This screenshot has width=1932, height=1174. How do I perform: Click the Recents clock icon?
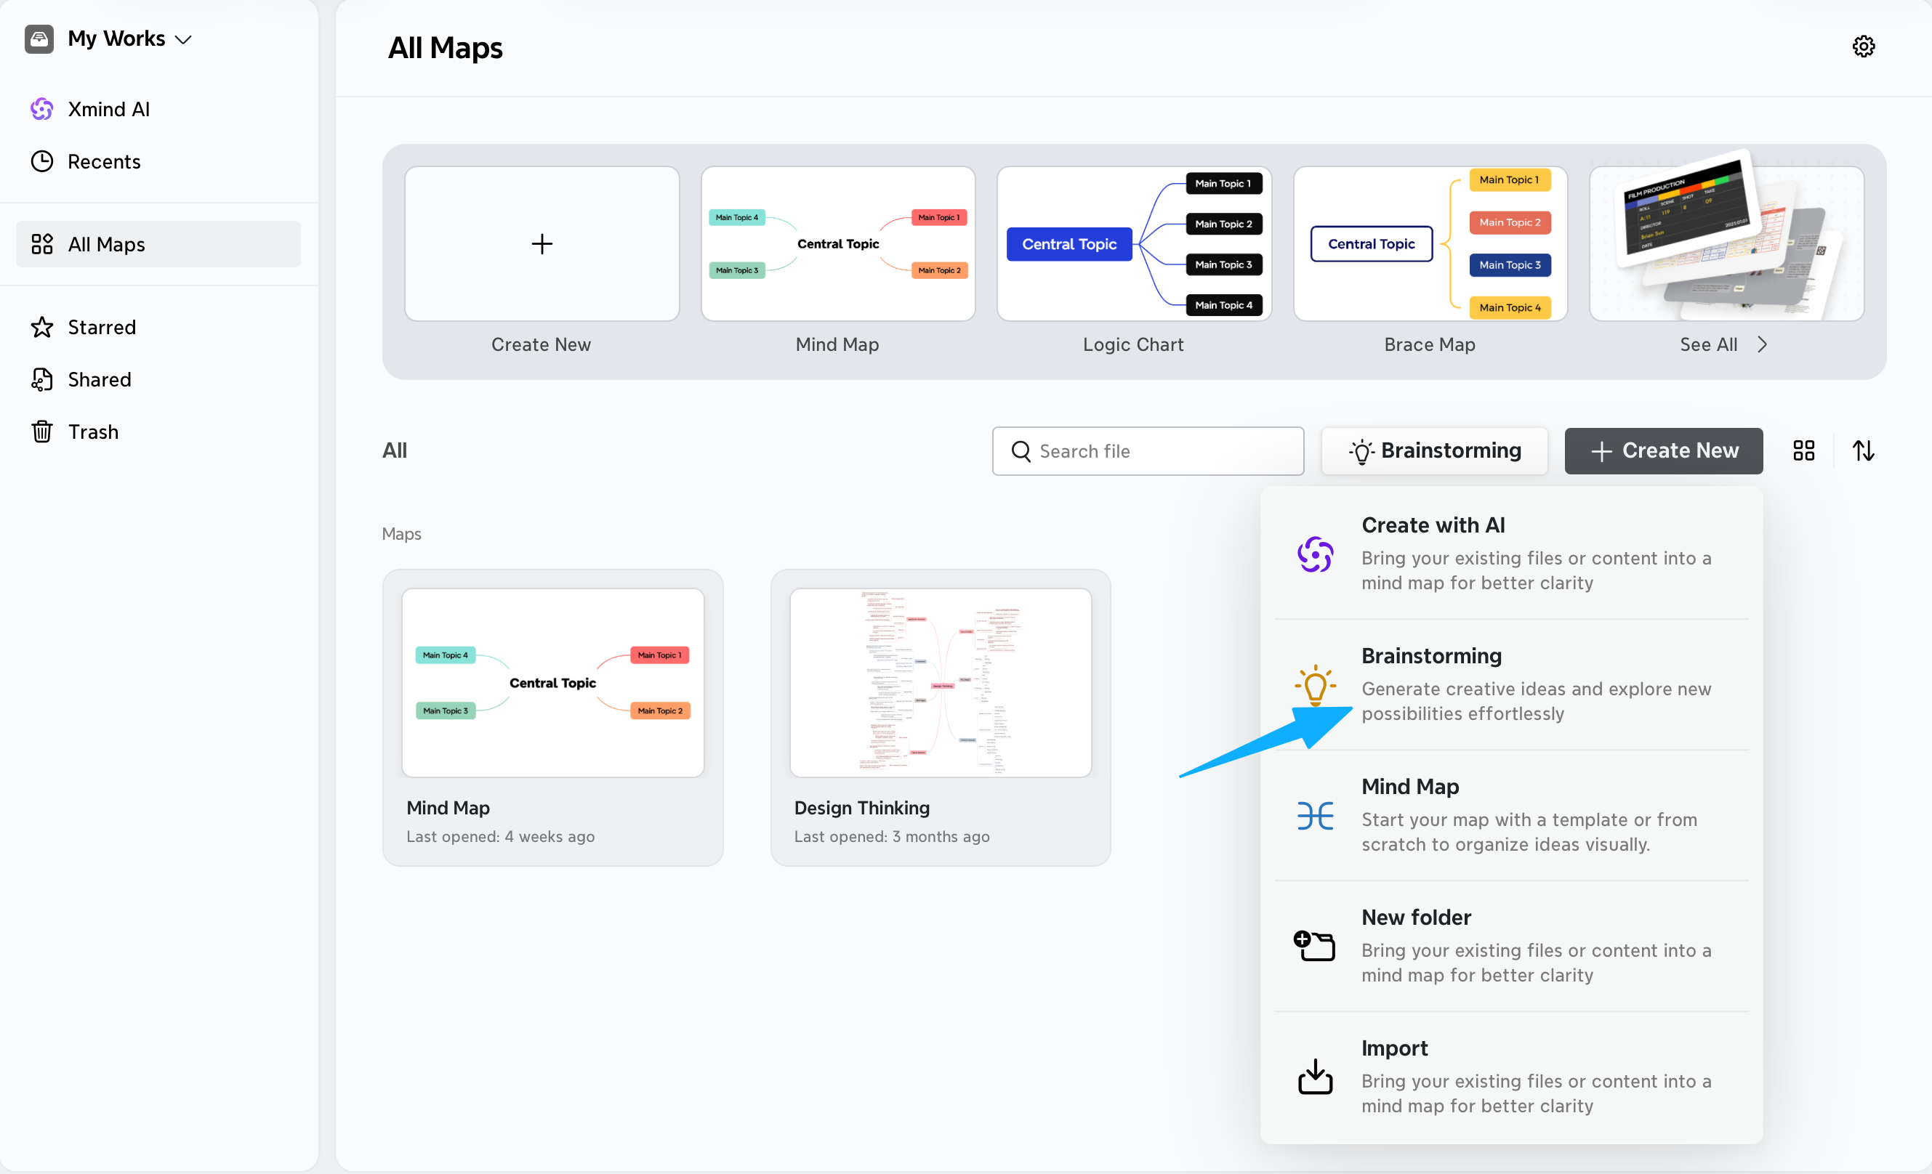tap(41, 161)
